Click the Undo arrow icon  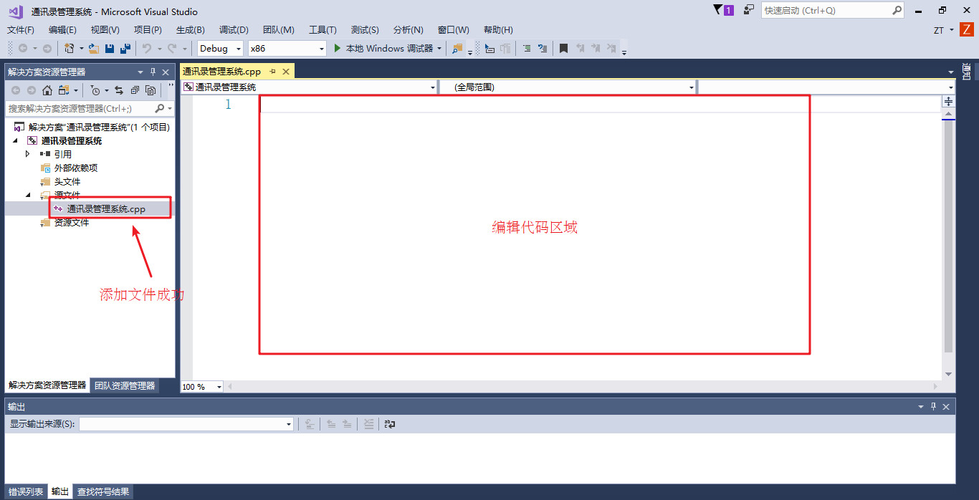click(146, 49)
